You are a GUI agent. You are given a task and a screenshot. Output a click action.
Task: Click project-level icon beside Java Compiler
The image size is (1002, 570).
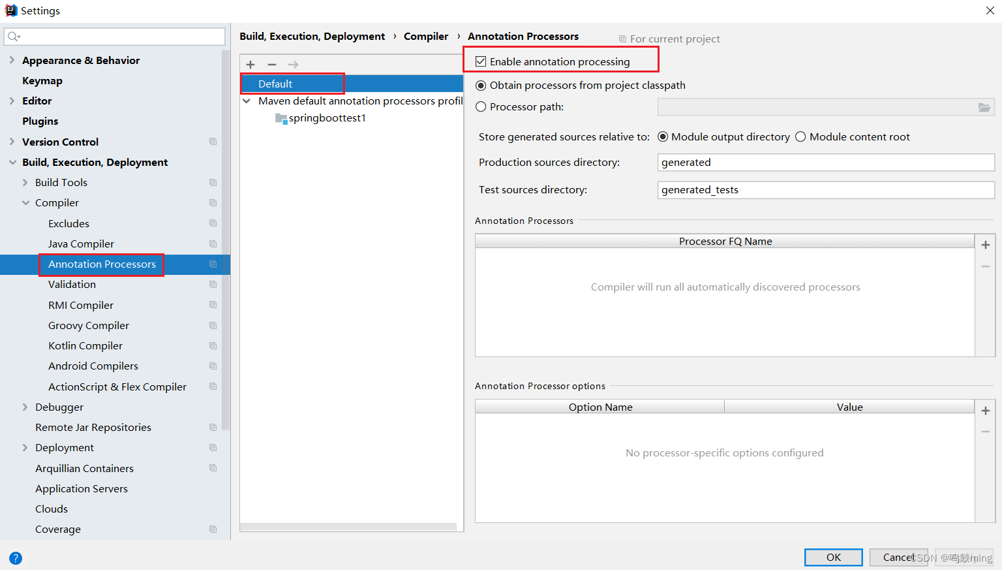tap(213, 244)
